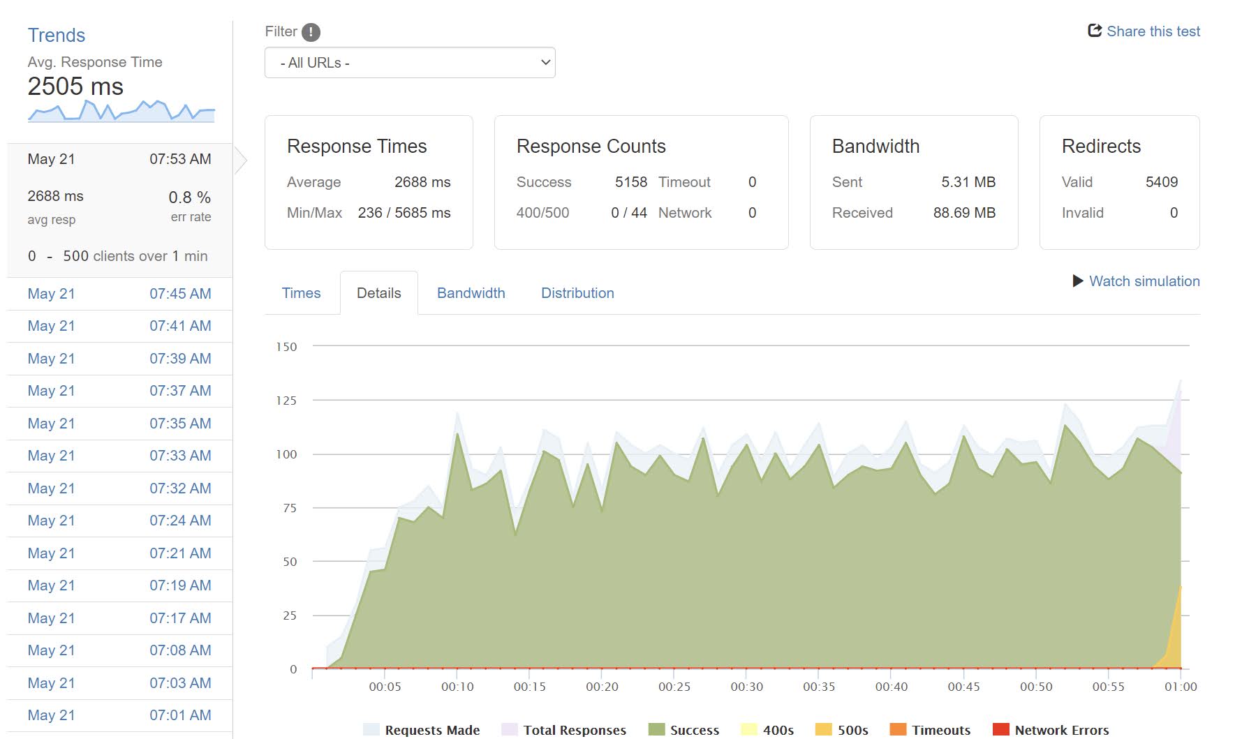This screenshot has width=1242, height=739.
Task: Click the Watch simulation link
Action: [x=1144, y=281]
